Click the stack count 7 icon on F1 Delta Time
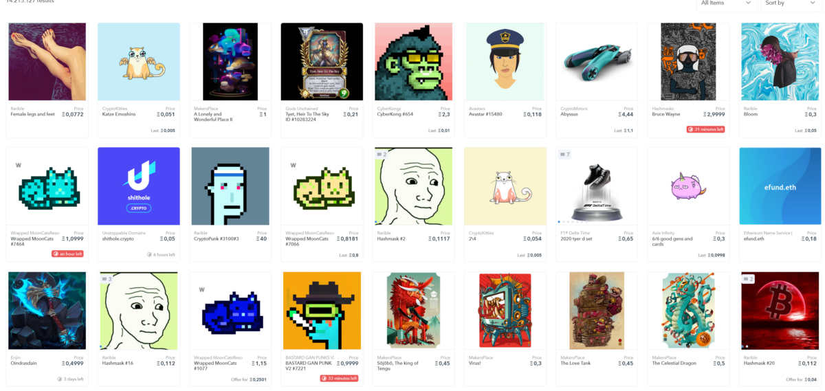The image size is (825, 391). 564,154
